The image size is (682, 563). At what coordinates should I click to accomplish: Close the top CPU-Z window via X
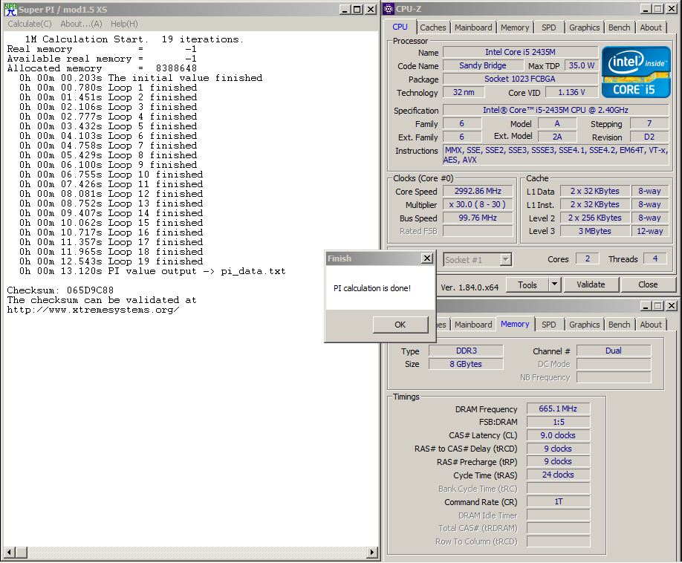click(671, 9)
